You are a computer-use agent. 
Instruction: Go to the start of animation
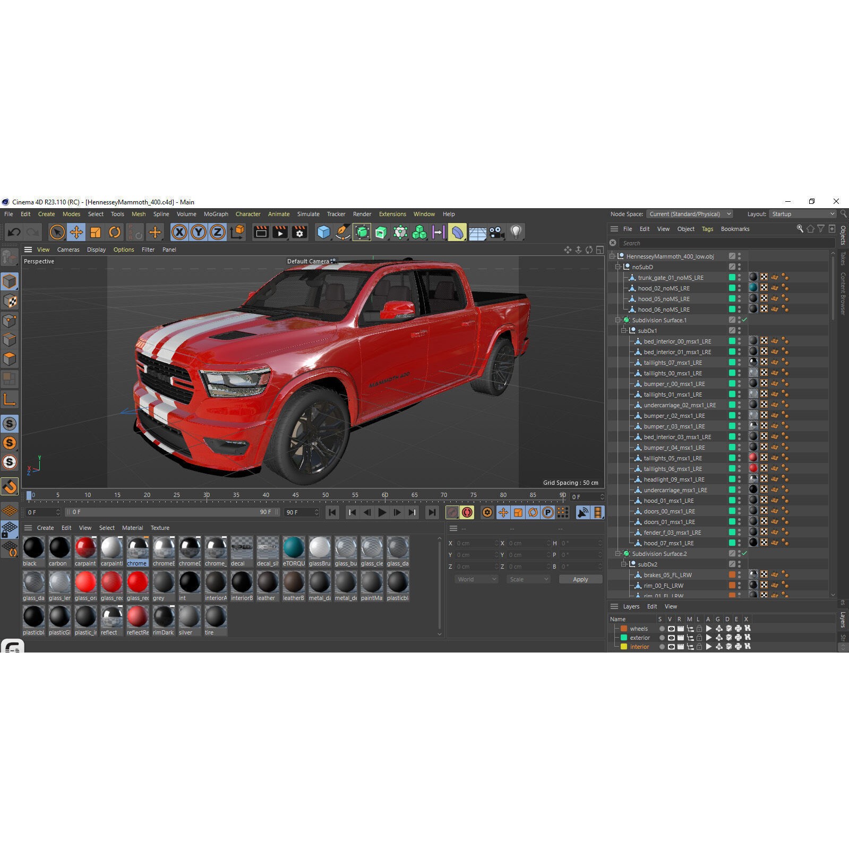click(x=332, y=512)
